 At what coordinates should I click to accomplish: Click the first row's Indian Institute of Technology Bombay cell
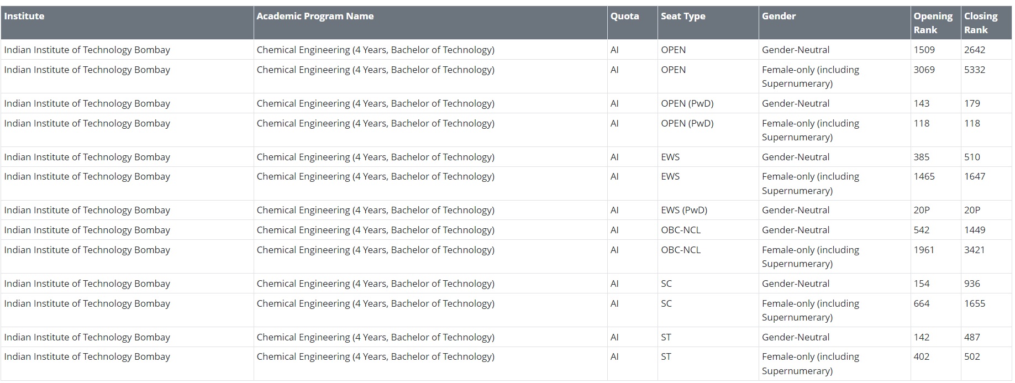[x=87, y=50]
